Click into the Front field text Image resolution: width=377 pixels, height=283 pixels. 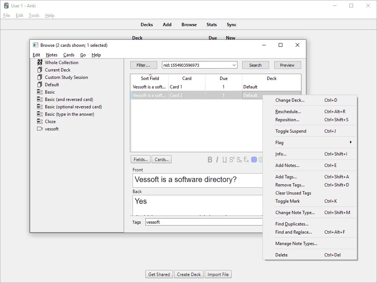click(186, 179)
